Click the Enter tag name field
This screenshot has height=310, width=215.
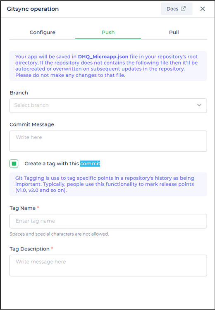click(x=108, y=221)
